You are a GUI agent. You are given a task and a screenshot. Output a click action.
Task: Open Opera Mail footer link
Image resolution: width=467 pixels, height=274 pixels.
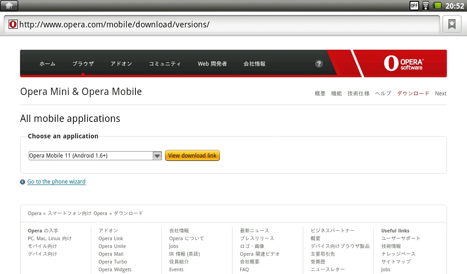click(x=111, y=254)
